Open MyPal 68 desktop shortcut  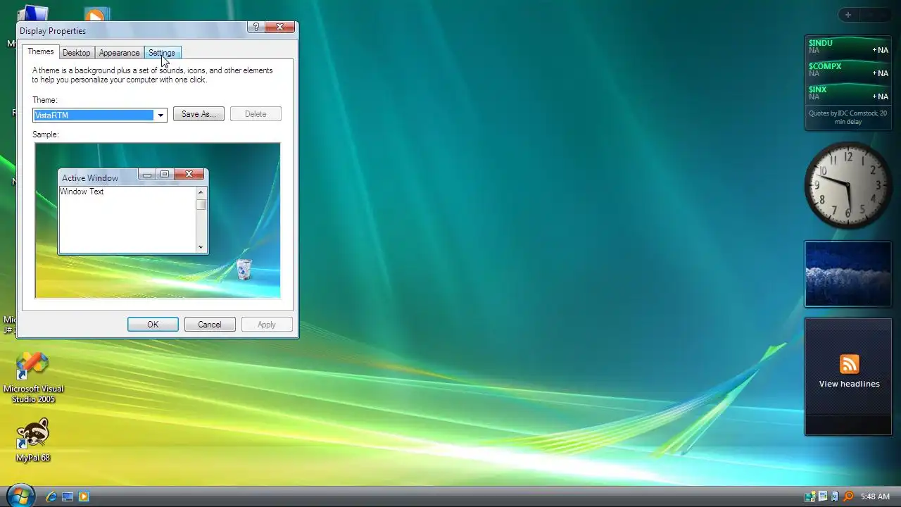coord(33,440)
